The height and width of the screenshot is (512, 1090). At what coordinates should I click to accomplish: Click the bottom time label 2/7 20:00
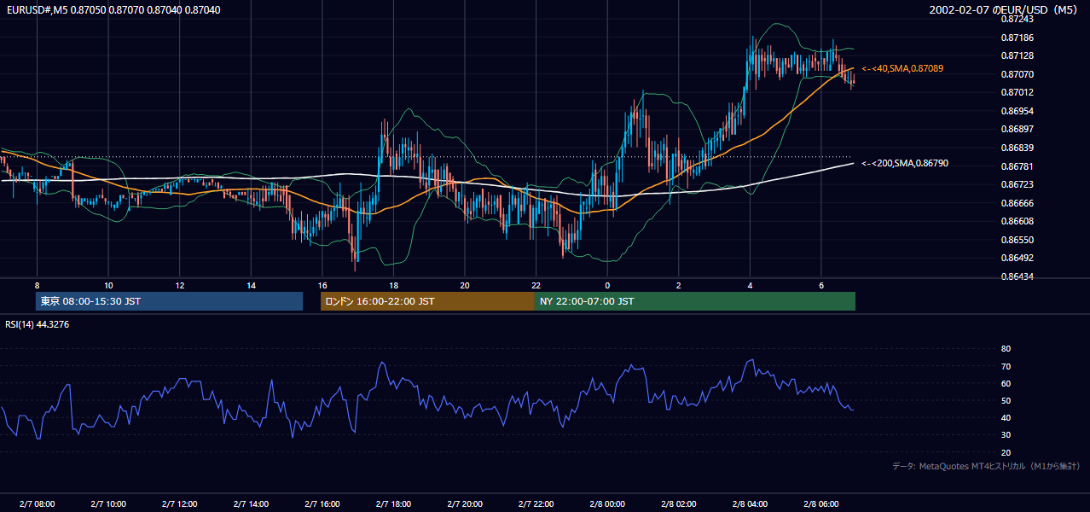click(465, 504)
